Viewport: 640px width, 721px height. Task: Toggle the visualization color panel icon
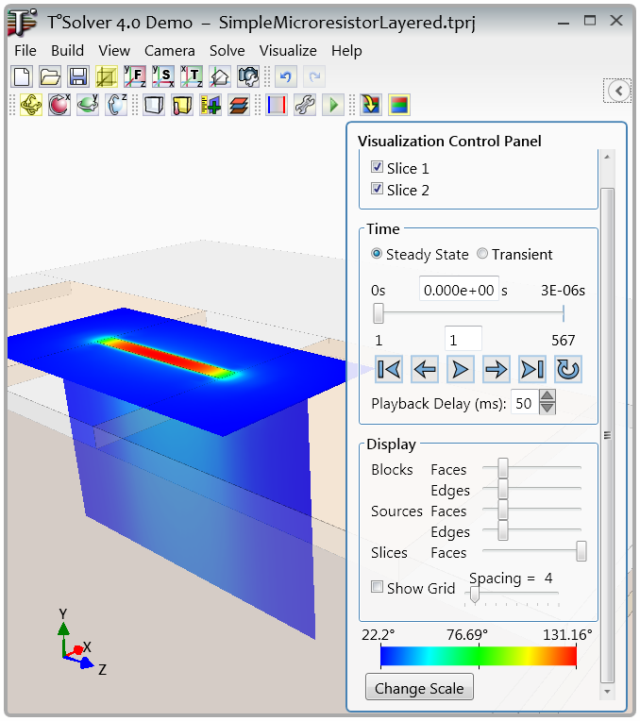tap(399, 105)
